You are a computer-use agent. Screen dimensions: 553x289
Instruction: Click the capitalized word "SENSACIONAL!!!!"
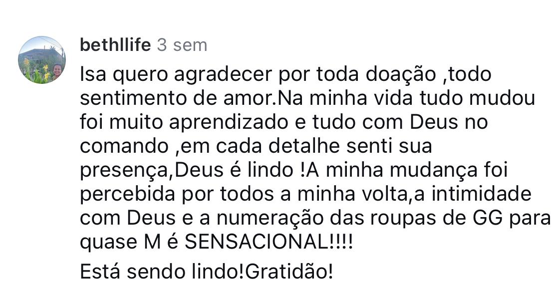tap(269, 243)
